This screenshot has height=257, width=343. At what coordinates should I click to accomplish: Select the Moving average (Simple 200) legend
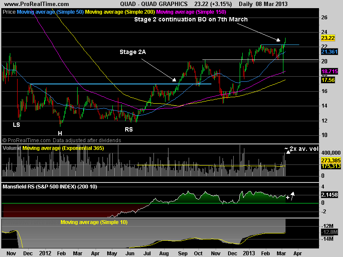coord(120,12)
